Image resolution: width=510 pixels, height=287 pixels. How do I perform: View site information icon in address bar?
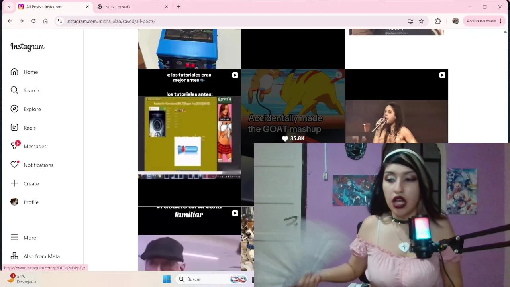pyautogui.click(x=59, y=21)
